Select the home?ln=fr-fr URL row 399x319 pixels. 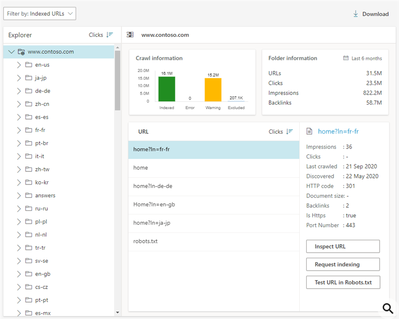click(x=214, y=150)
